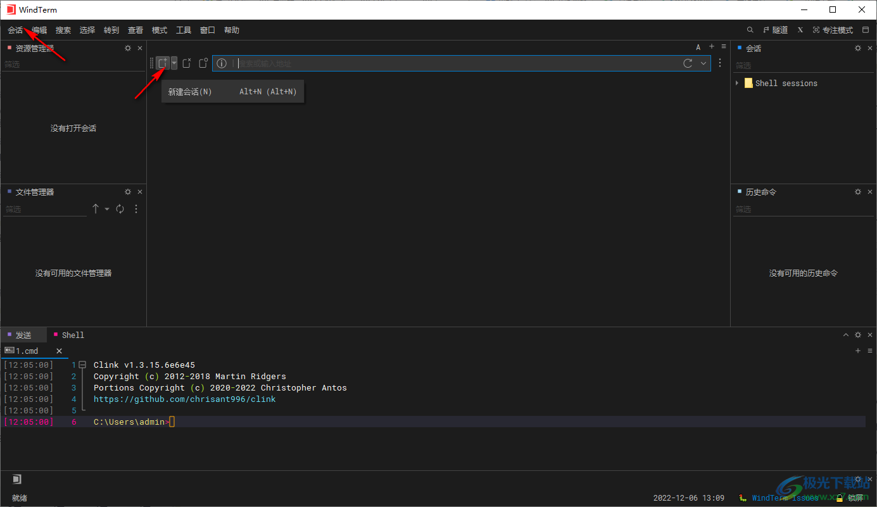Open the Shell panel tab list menu
The height and width of the screenshot is (507, 877).
pos(870,351)
